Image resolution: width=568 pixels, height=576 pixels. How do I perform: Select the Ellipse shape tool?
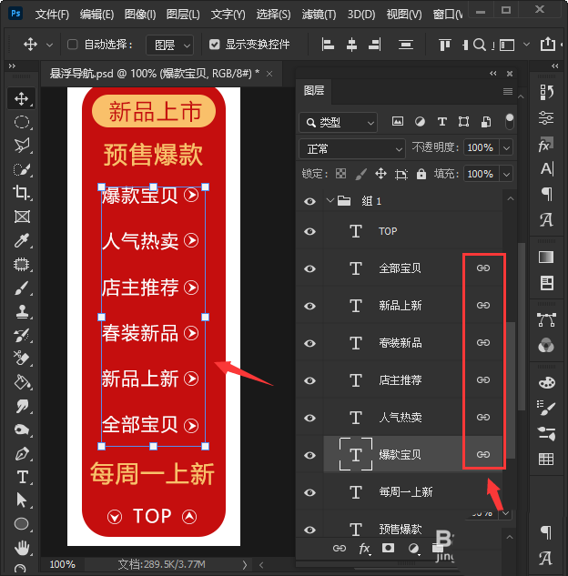21,524
